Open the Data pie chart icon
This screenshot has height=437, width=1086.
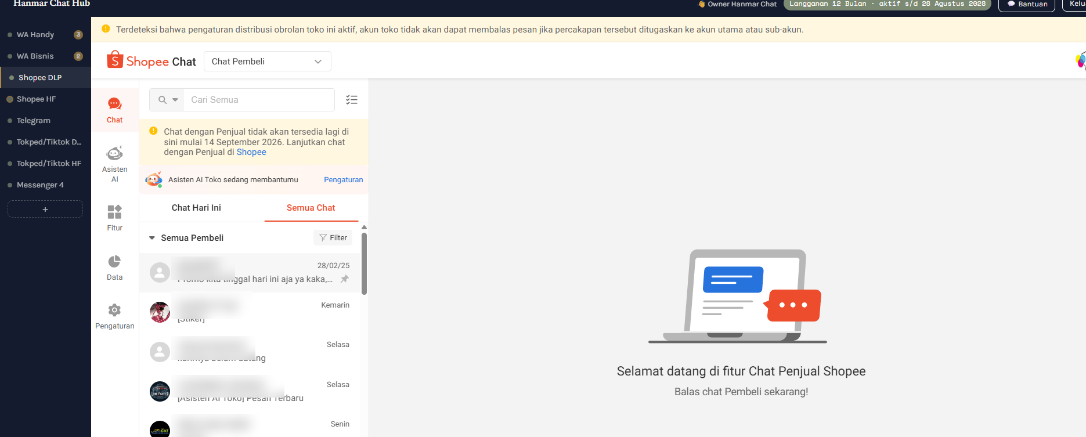point(115,261)
